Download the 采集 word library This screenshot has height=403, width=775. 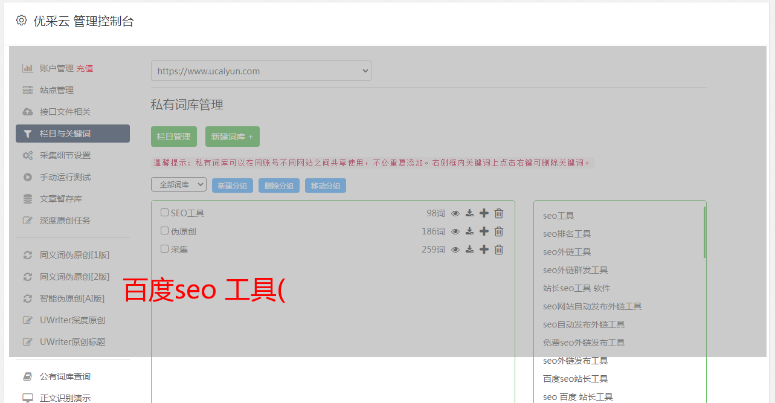pos(469,250)
